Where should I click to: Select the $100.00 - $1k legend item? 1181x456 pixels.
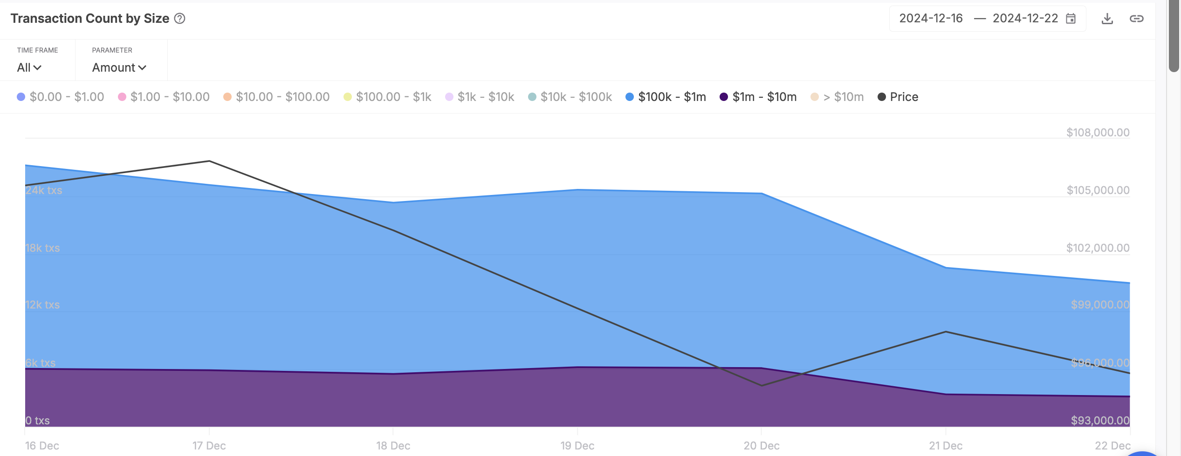(x=394, y=97)
